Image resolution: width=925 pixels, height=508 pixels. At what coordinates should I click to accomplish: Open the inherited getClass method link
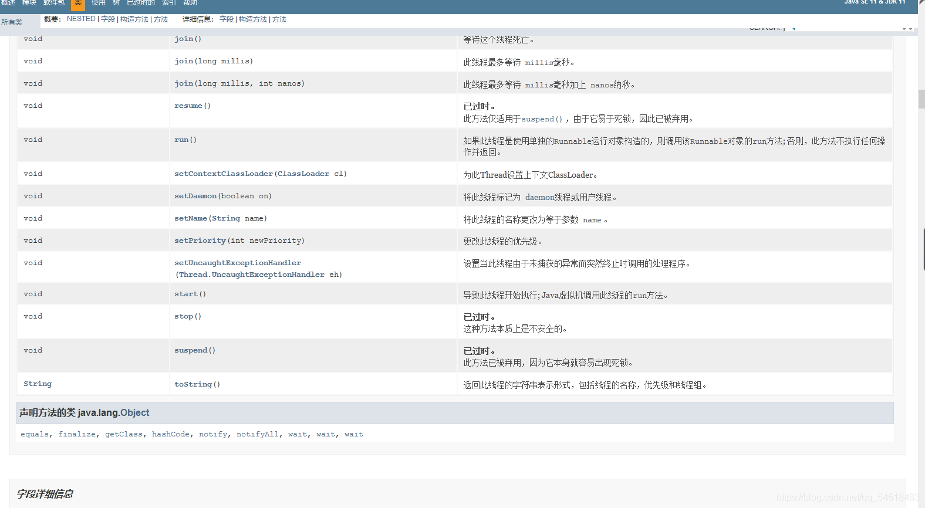(x=124, y=434)
